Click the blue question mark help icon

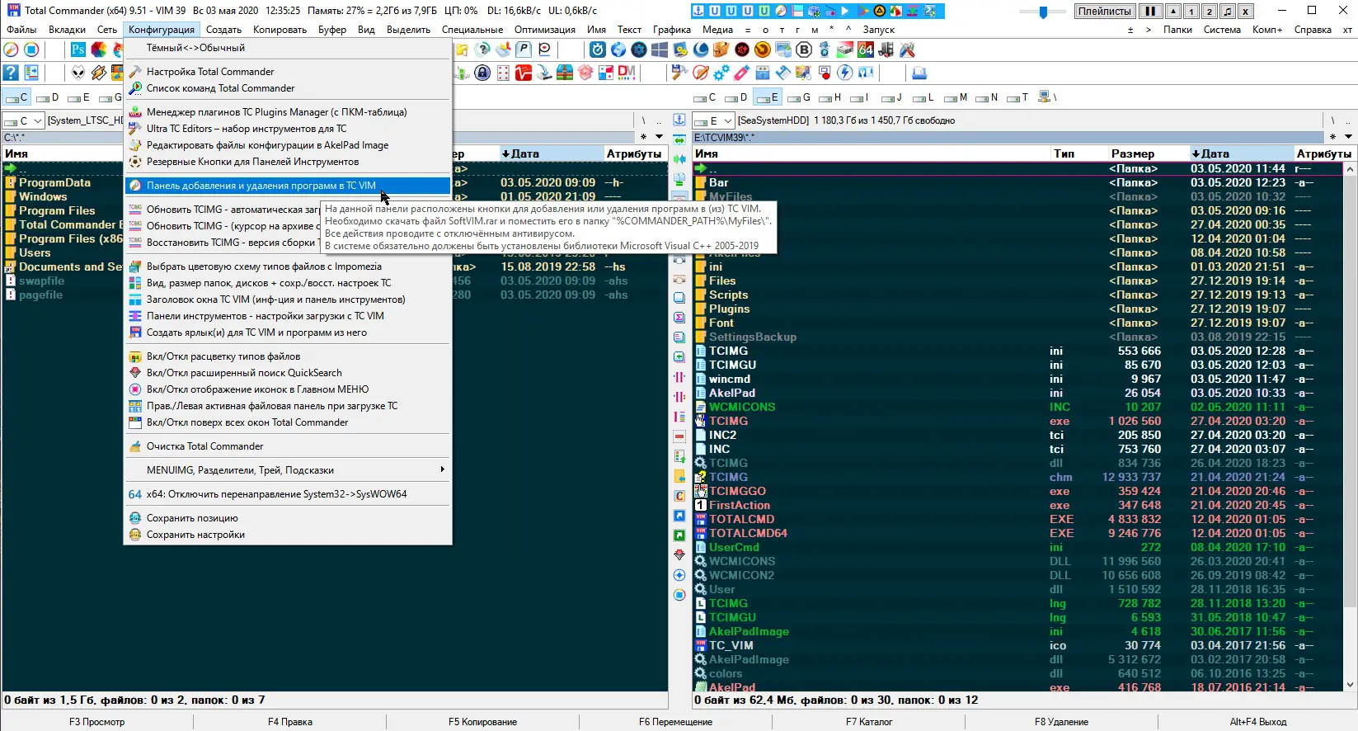12,73
